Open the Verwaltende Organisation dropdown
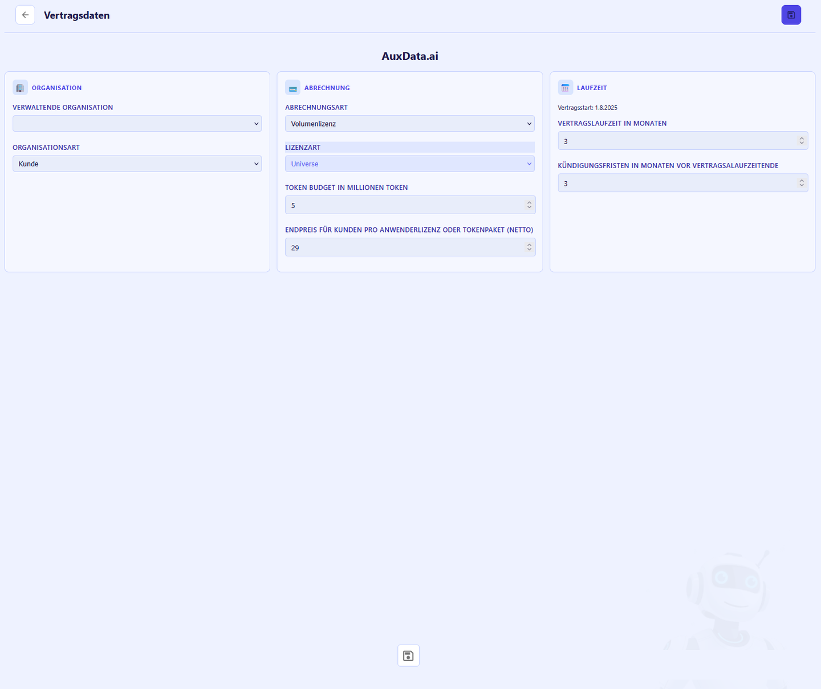This screenshot has height=689, width=821. [x=137, y=124]
